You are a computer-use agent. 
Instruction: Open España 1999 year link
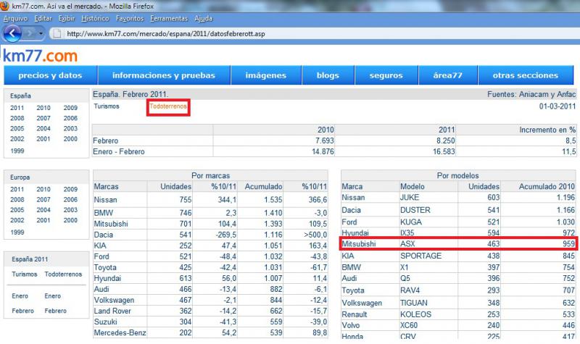point(17,151)
